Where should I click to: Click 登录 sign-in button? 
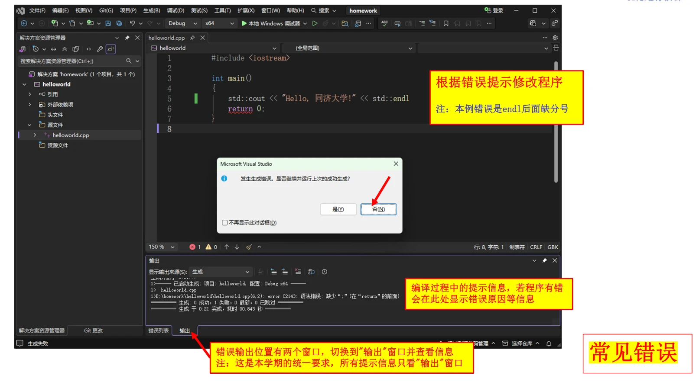[494, 10]
